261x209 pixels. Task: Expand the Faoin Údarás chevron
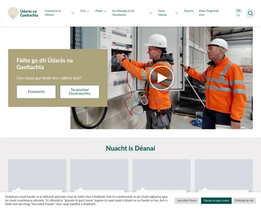pyautogui.click(x=177, y=13)
